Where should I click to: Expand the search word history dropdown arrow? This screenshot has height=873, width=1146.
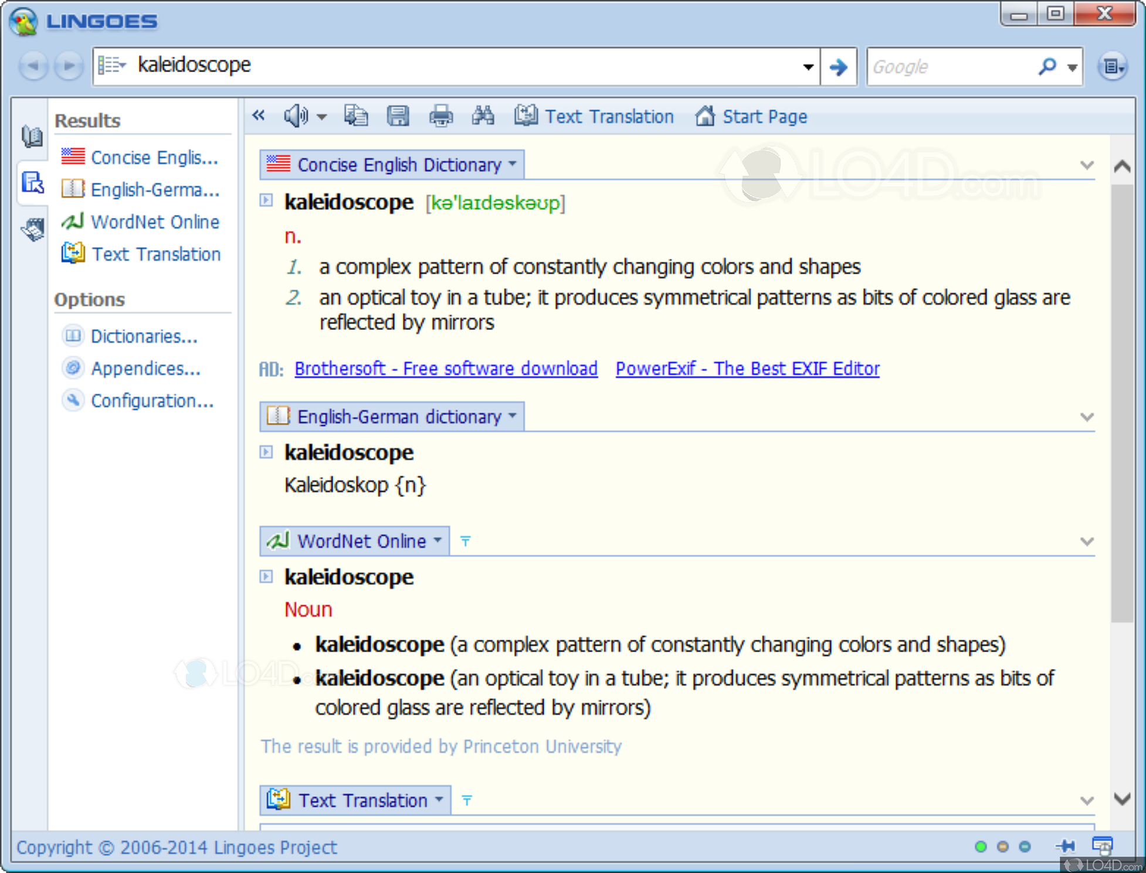tap(808, 67)
